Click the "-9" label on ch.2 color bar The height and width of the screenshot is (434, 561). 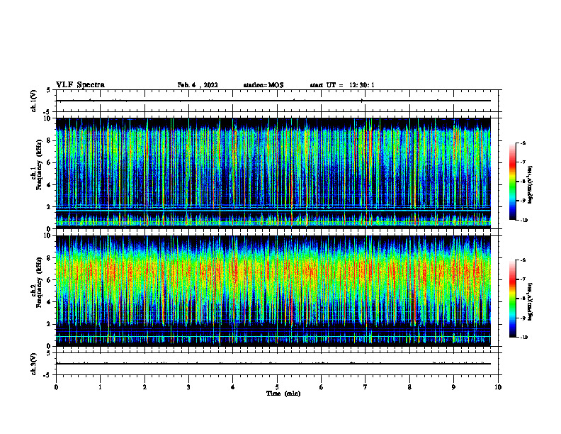point(523,318)
